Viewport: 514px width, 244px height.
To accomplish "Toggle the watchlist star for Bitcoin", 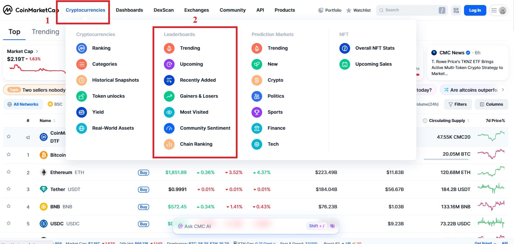I will pos(9,155).
